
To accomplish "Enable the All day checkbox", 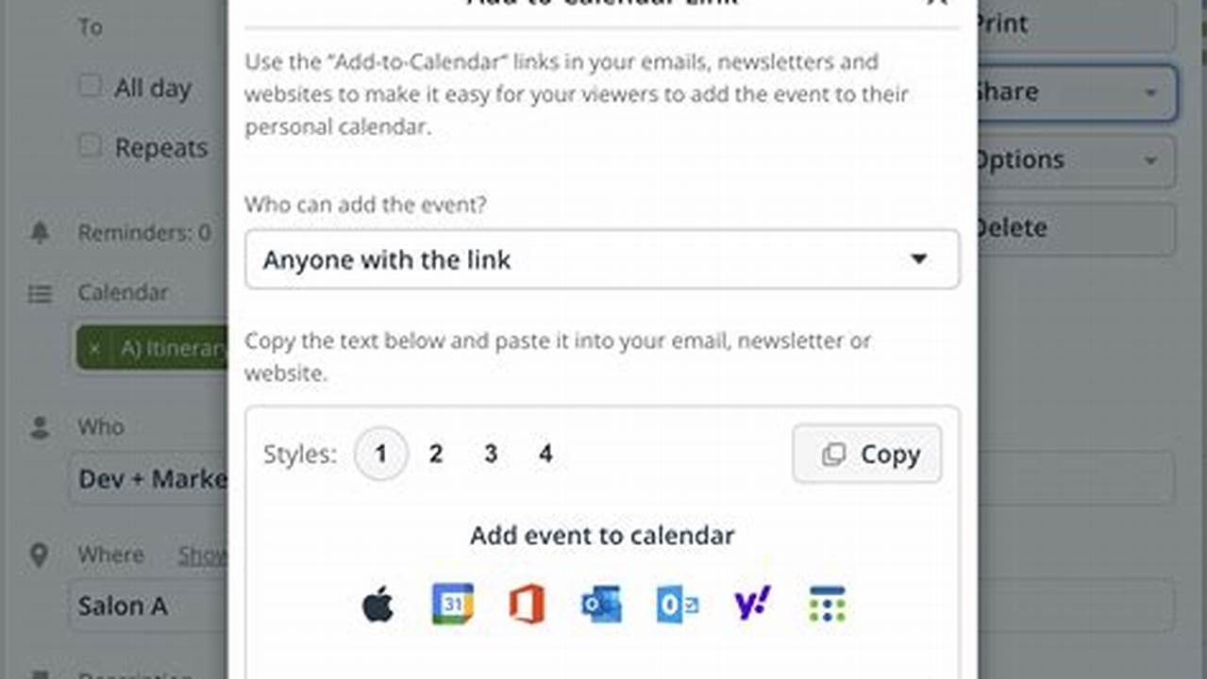I will coord(89,85).
